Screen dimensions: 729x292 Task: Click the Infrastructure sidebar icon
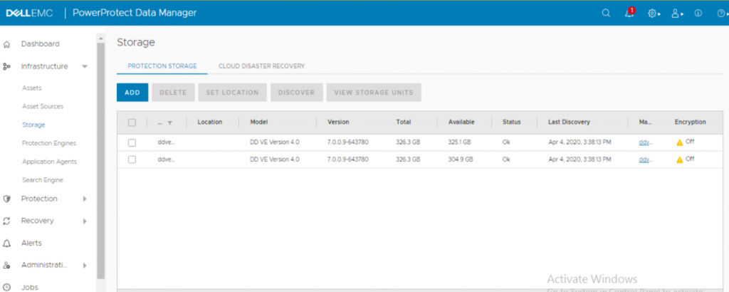(x=6, y=66)
